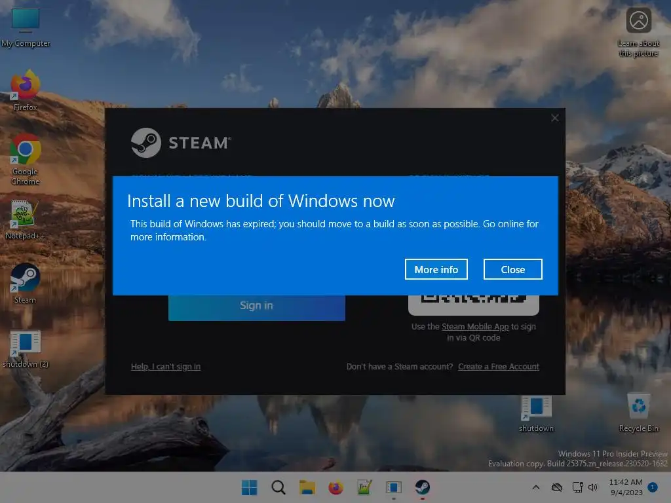The width and height of the screenshot is (671, 503).
Task: Select the My Computer desktop icon
Action: pos(26,27)
